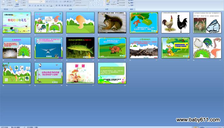This screenshot has height=128, width=224.
Task: Select the kangaroo slide thumbnail
Action: 175,48
